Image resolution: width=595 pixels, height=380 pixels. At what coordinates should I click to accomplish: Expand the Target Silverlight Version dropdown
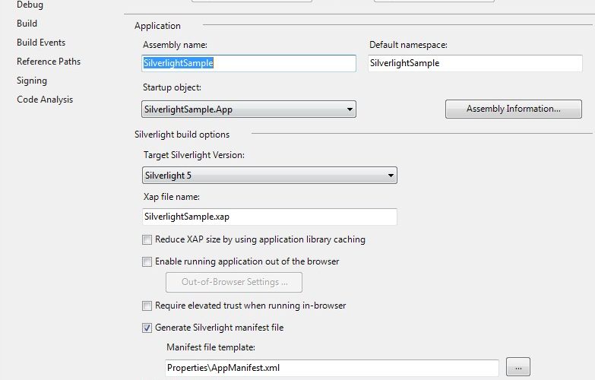(270, 176)
